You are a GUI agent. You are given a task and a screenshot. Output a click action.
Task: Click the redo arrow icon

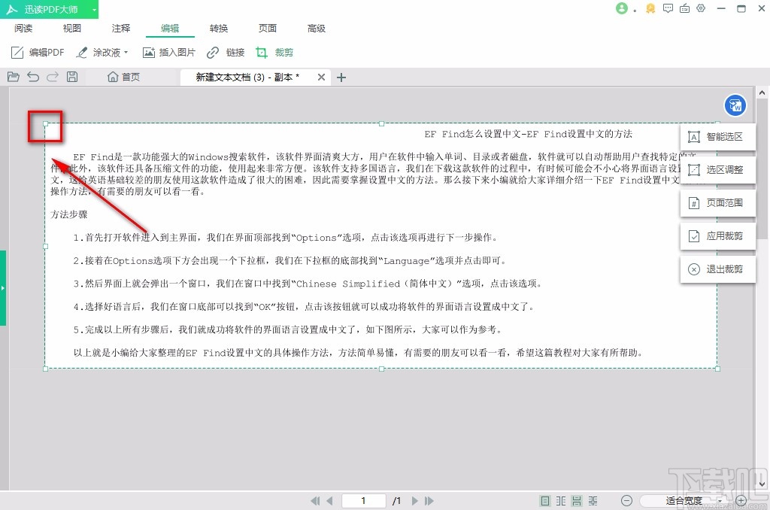pos(53,77)
